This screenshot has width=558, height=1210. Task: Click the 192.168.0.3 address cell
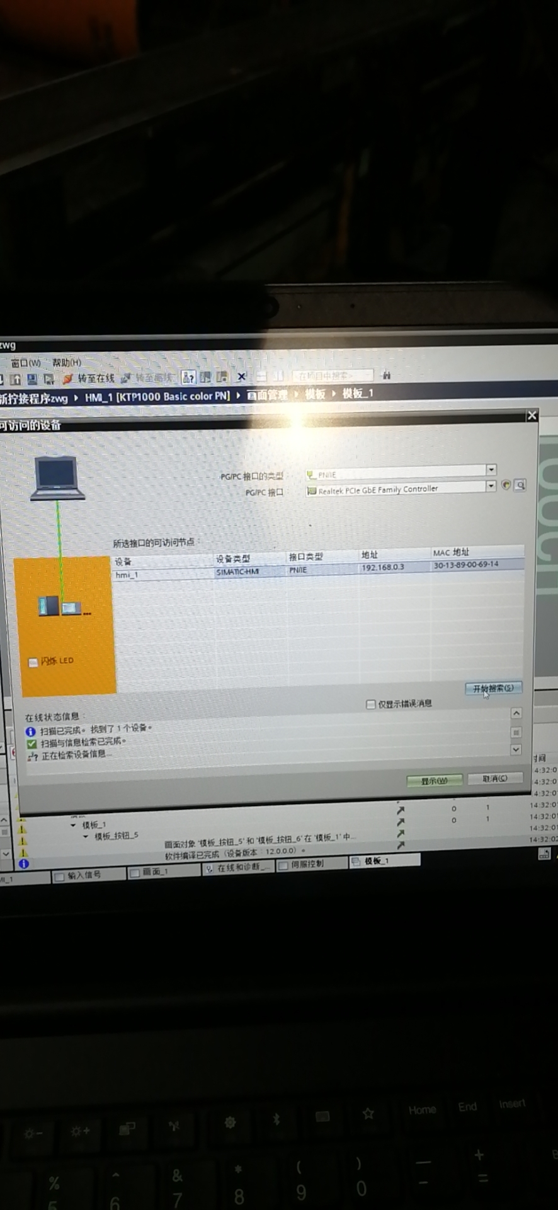coord(383,567)
